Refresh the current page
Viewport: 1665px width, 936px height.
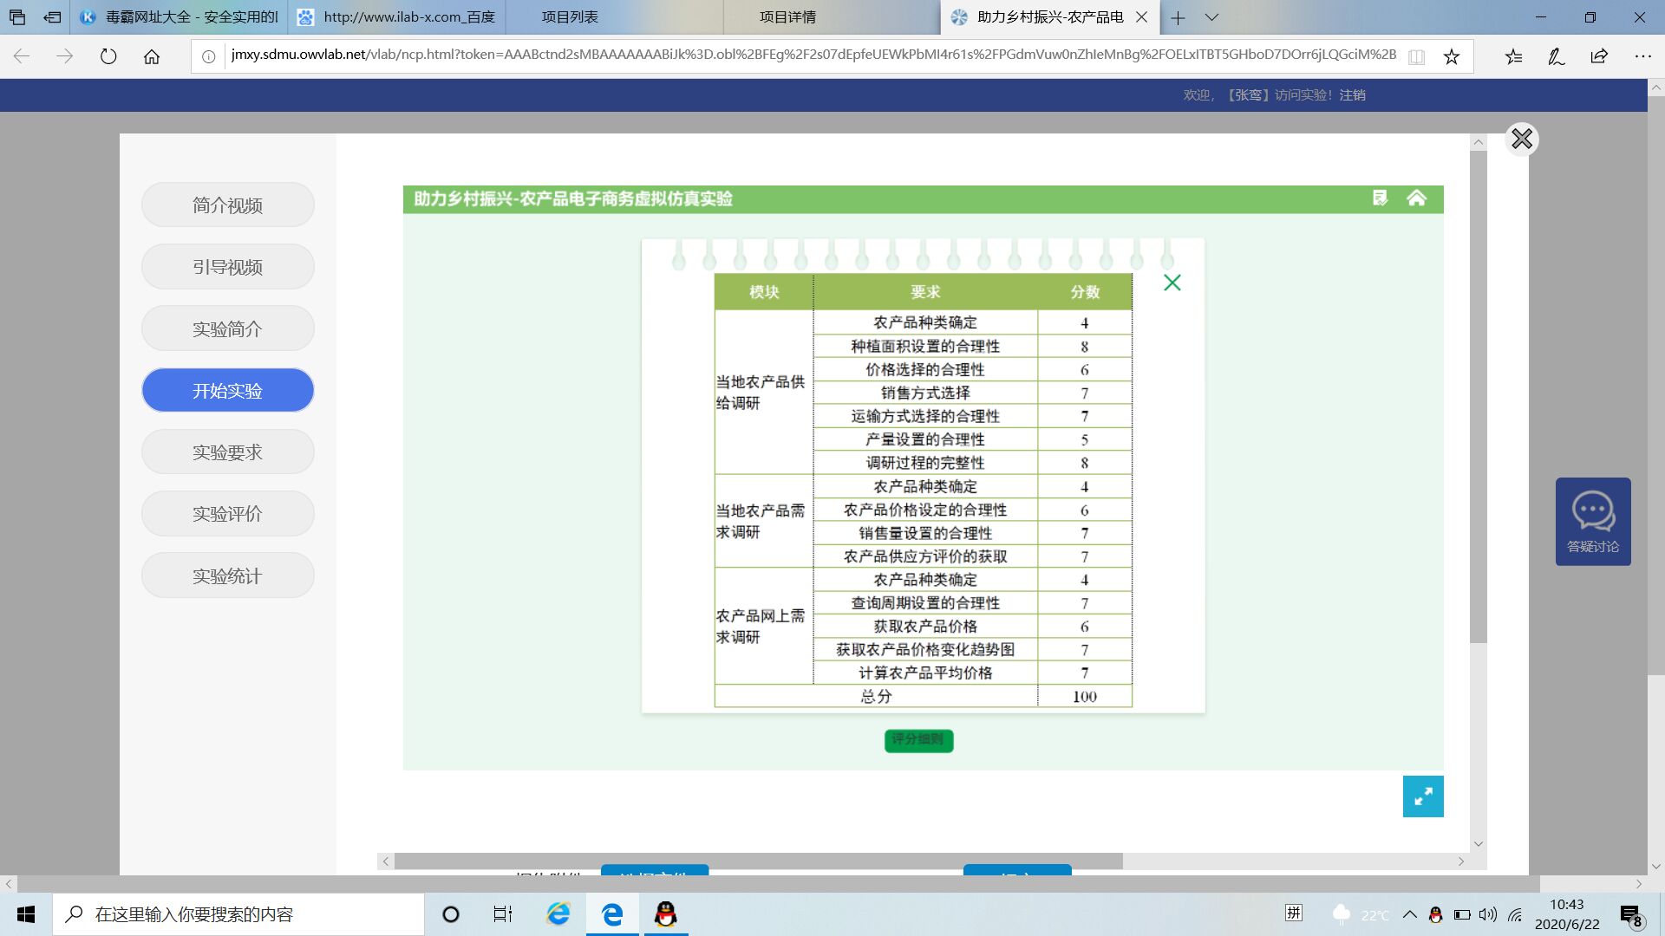pyautogui.click(x=108, y=56)
